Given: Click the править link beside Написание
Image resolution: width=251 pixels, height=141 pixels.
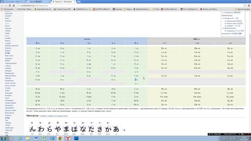Looking at the screenshot, I should (x=44, y=116).
